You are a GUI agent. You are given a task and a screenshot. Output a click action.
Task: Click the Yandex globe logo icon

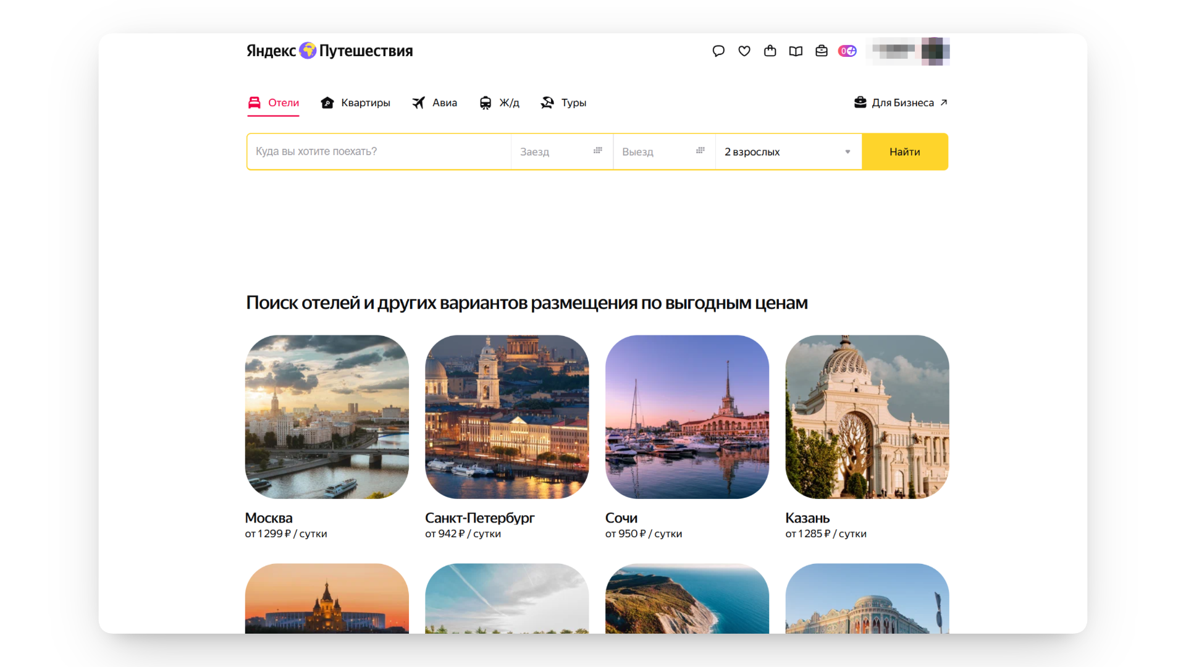308,51
